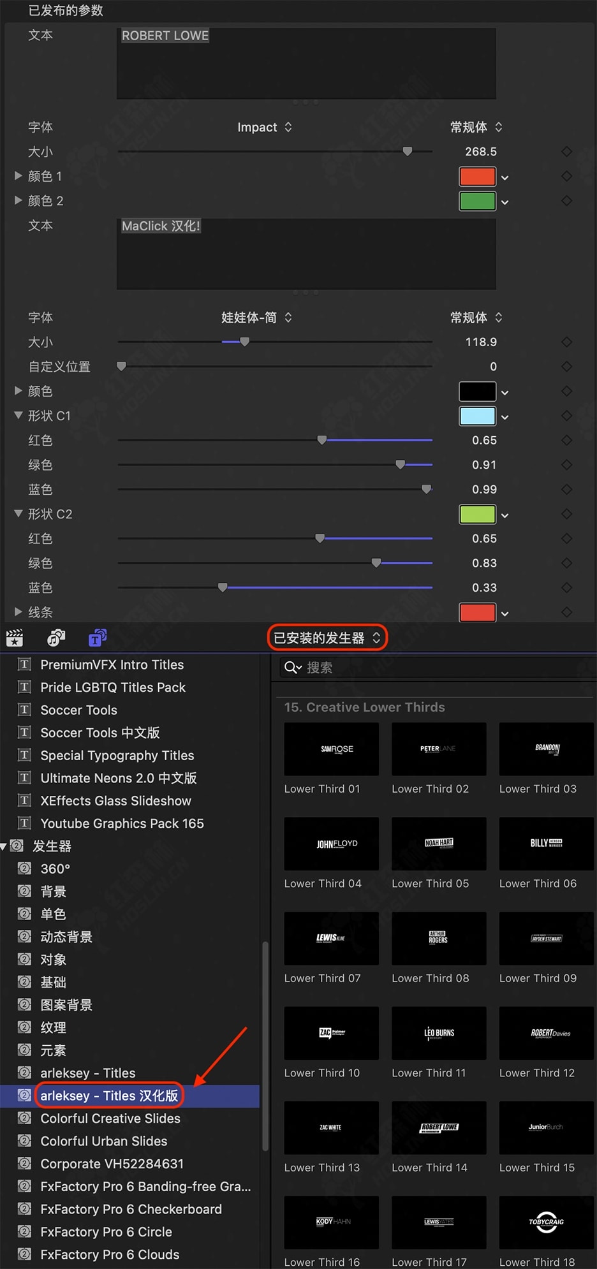This screenshot has width=597, height=1269.
Task: Select the Lower Third 12 thumbnail
Action: 547,1033
